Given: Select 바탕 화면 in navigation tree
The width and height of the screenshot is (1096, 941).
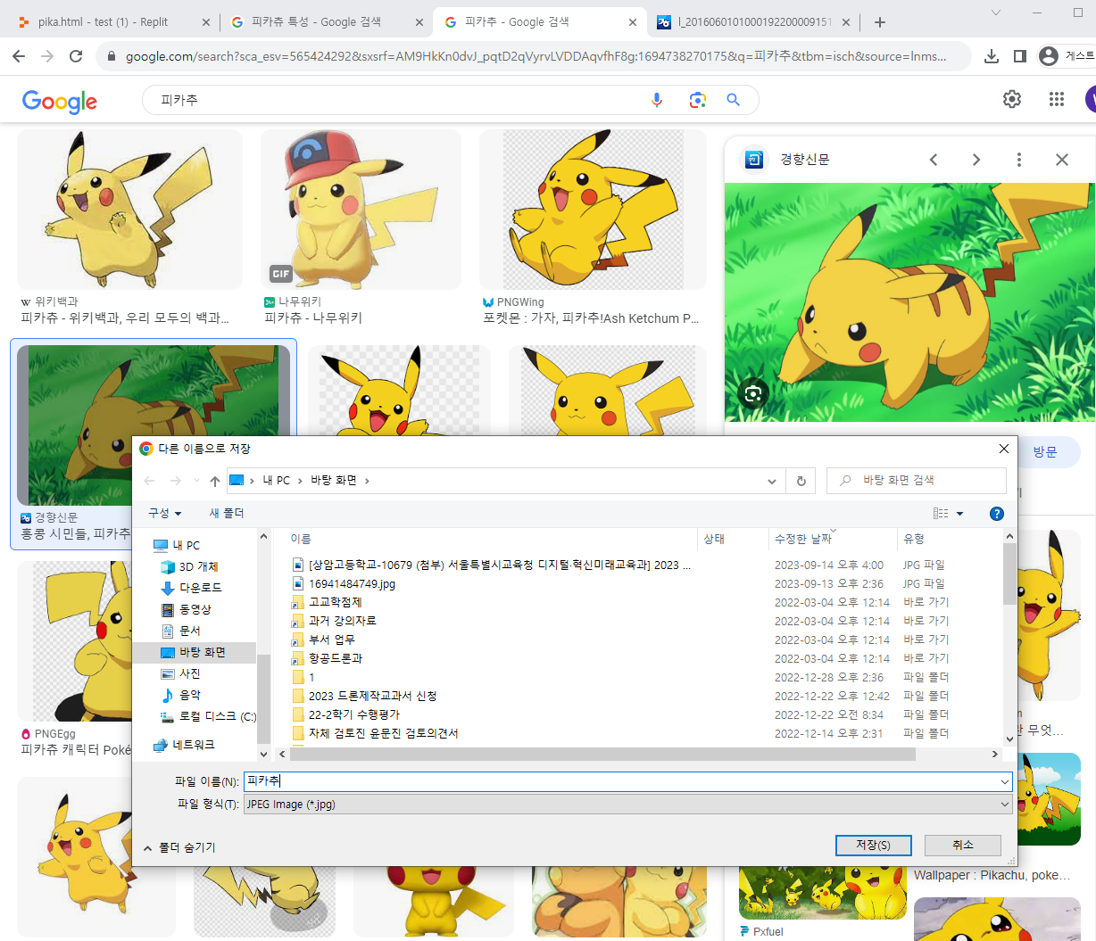Looking at the screenshot, I should (193, 652).
